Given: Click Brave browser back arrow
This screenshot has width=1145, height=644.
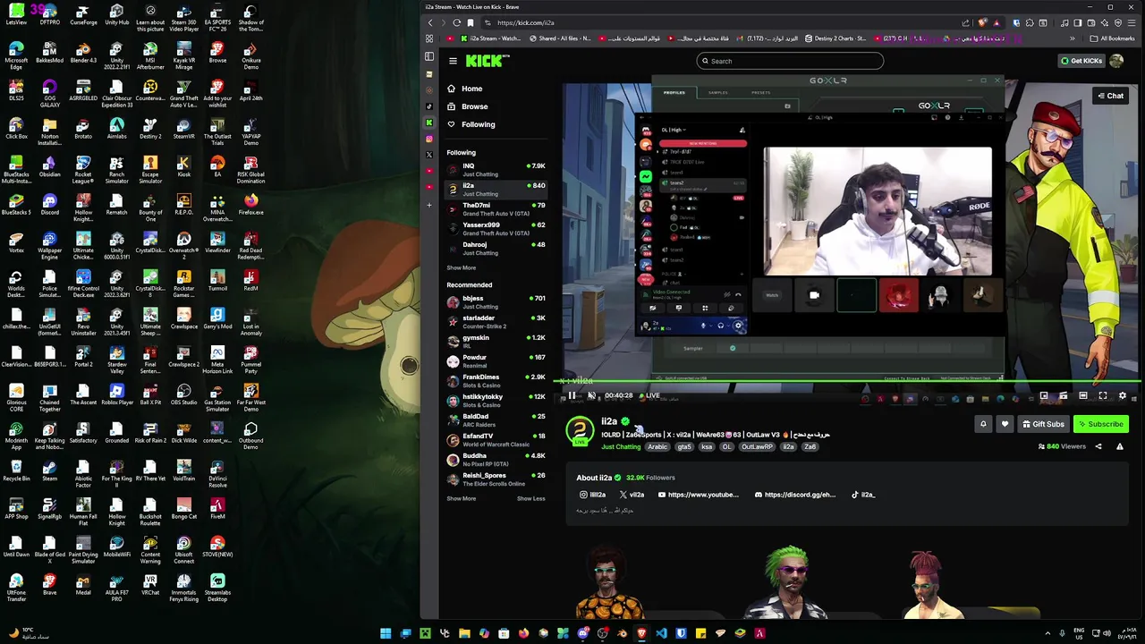Looking at the screenshot, I should pos(430,22).
